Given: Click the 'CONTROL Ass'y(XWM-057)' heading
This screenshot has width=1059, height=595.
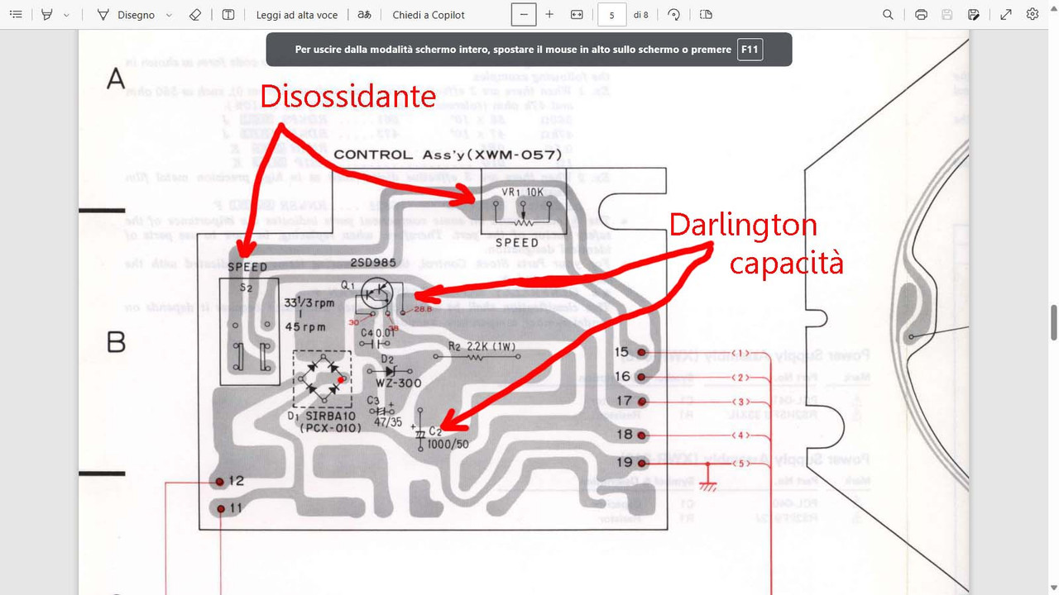Looking at the screenshot, I should point(448,155).
